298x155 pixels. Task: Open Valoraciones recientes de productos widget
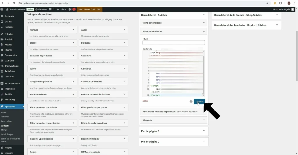[x=173, y=111]
